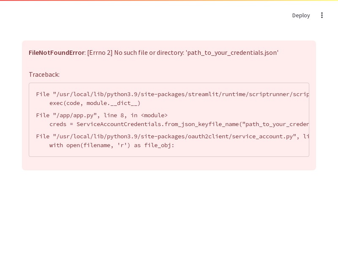
Task: Click the "with open(filename, 'r')" code
Action: click(x=90, y=145)
